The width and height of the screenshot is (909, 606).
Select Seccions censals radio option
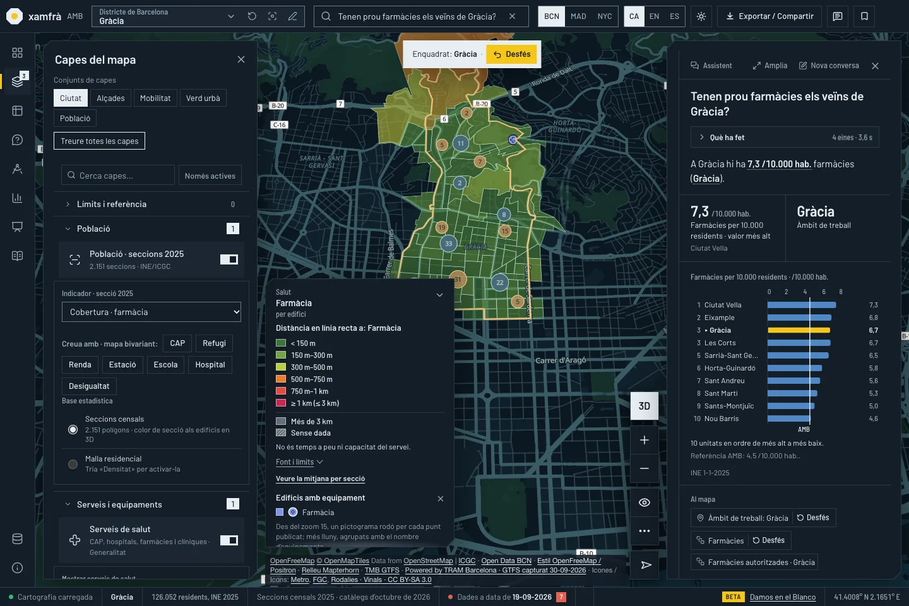tap(73, 430)
